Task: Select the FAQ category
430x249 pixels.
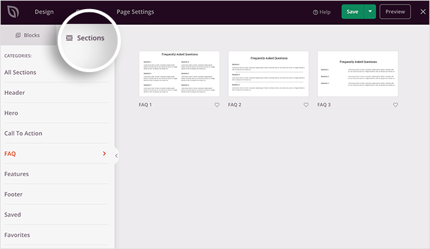Action: [57, 153]
